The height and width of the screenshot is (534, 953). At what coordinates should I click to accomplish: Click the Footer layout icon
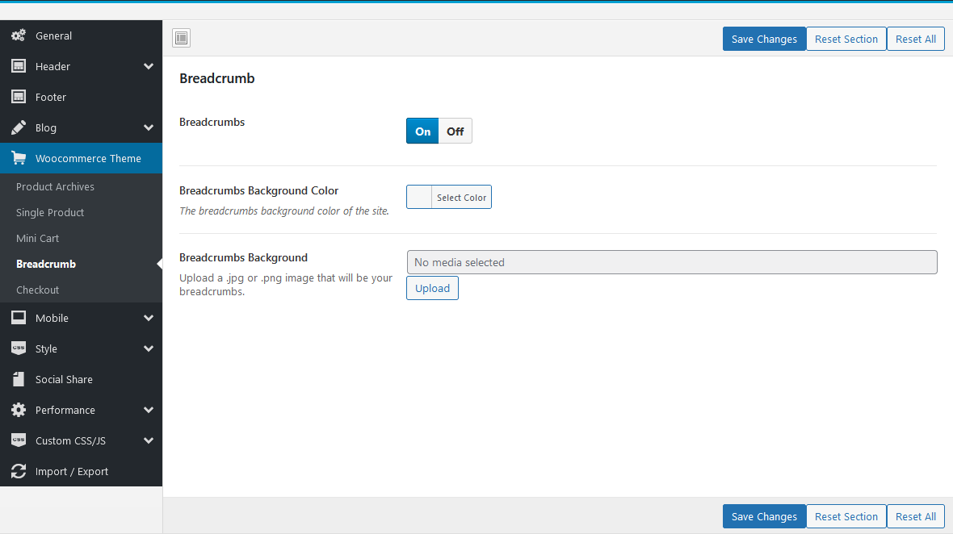(19, 97)
